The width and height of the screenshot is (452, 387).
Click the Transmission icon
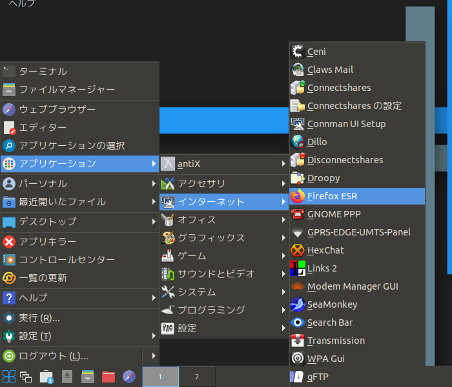coord(297,341)
